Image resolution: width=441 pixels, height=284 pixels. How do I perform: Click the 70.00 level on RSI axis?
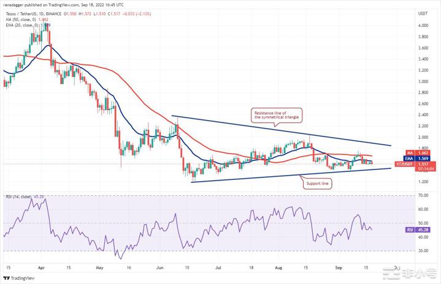(x=422, y=195)
